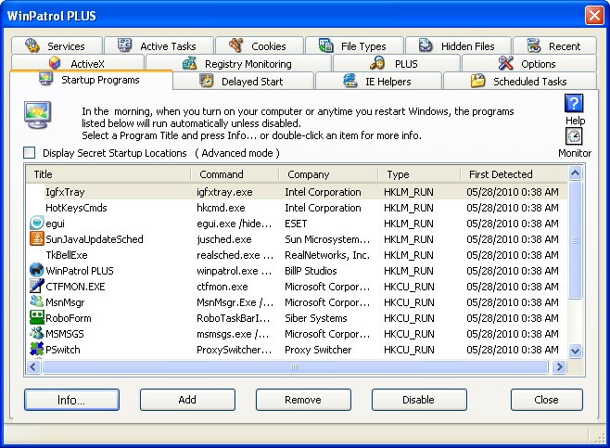Open the Delayed Start tab
The height and width of the screenshot is (448, 610).
[x=244, y=81]
